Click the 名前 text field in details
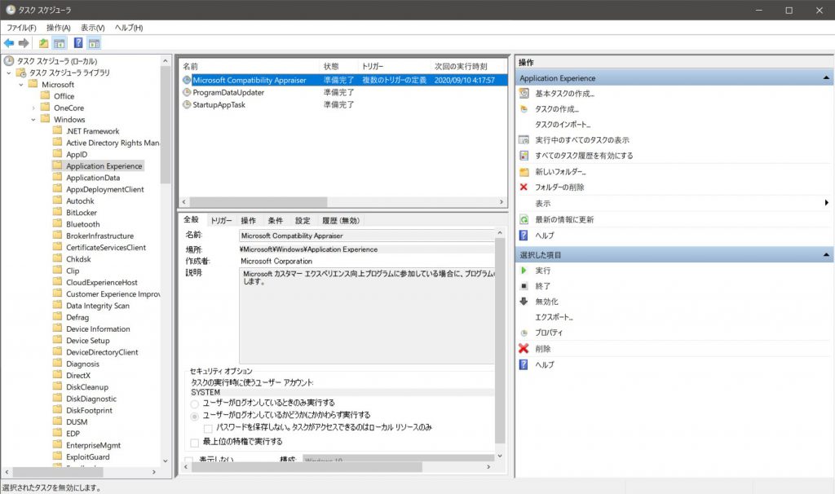835x494 pixels. 366,236
